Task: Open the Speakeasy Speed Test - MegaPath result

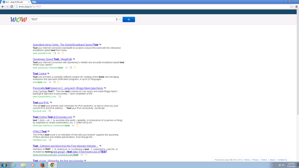Action: pyautogui.click(x=52, y=59)
